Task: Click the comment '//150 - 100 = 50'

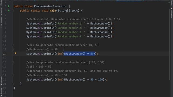Action: coord(39,67)
